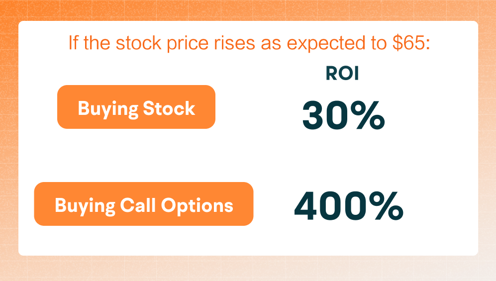Select the 30% ROI value
This screenshot has width=496, height=281.
(x=344, y=115)
